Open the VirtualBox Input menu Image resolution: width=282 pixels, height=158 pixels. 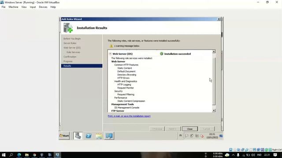[33, 7]
